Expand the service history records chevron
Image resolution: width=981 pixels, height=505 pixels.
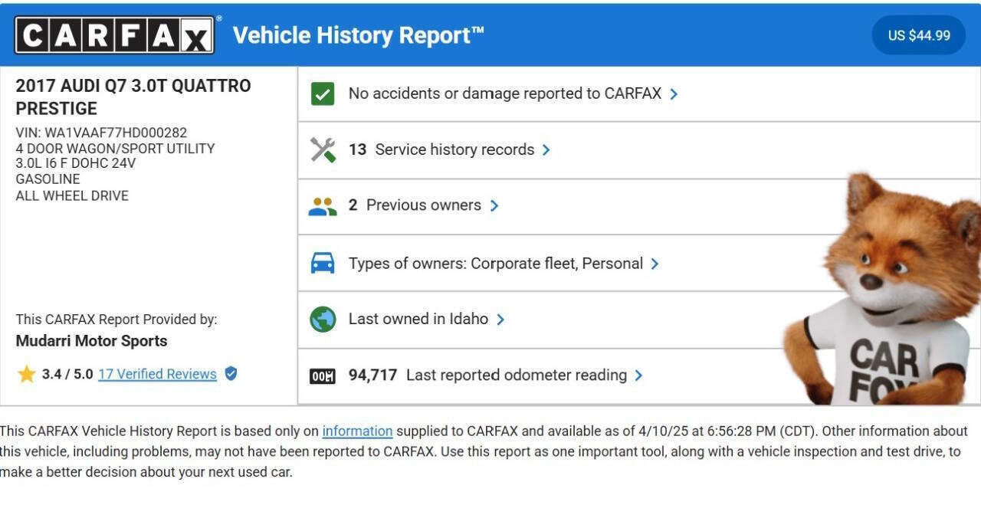pos(546,150)
